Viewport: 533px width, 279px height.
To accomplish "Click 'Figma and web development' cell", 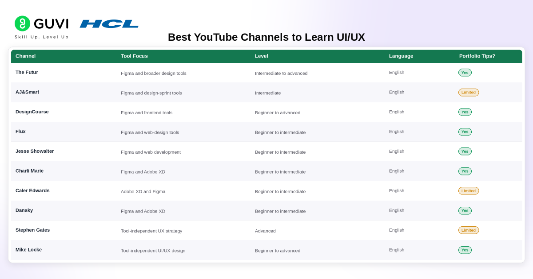I will pos(151,152).
